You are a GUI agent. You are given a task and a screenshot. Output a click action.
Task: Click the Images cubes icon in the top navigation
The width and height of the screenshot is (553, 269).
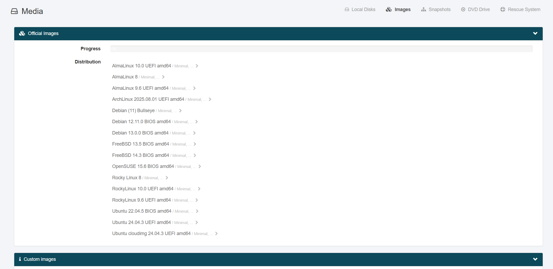pos(389,9)
